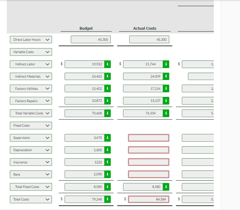Click the Actual Costs column header

tap(145, 29)
